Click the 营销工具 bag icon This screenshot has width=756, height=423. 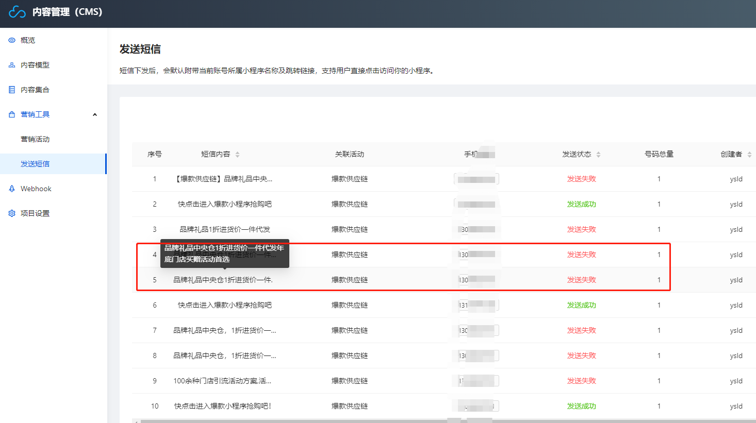[12, 114]
